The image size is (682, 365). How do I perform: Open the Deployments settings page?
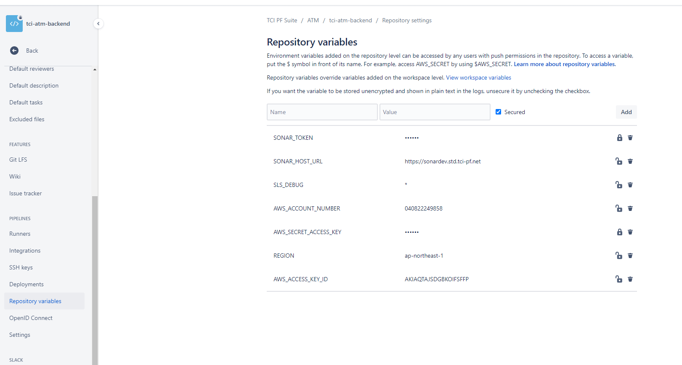[27, 284]
